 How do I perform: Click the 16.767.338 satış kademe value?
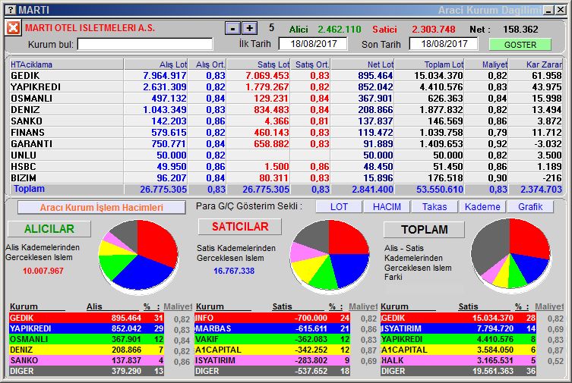pyautogui.click(x=234, y=271)
